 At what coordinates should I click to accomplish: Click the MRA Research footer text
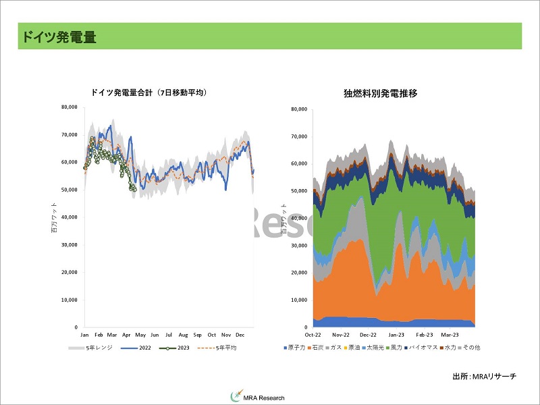point(264,398)
